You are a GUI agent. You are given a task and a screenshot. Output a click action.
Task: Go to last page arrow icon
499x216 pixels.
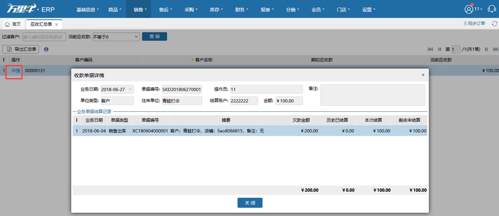tap(495, 49)
